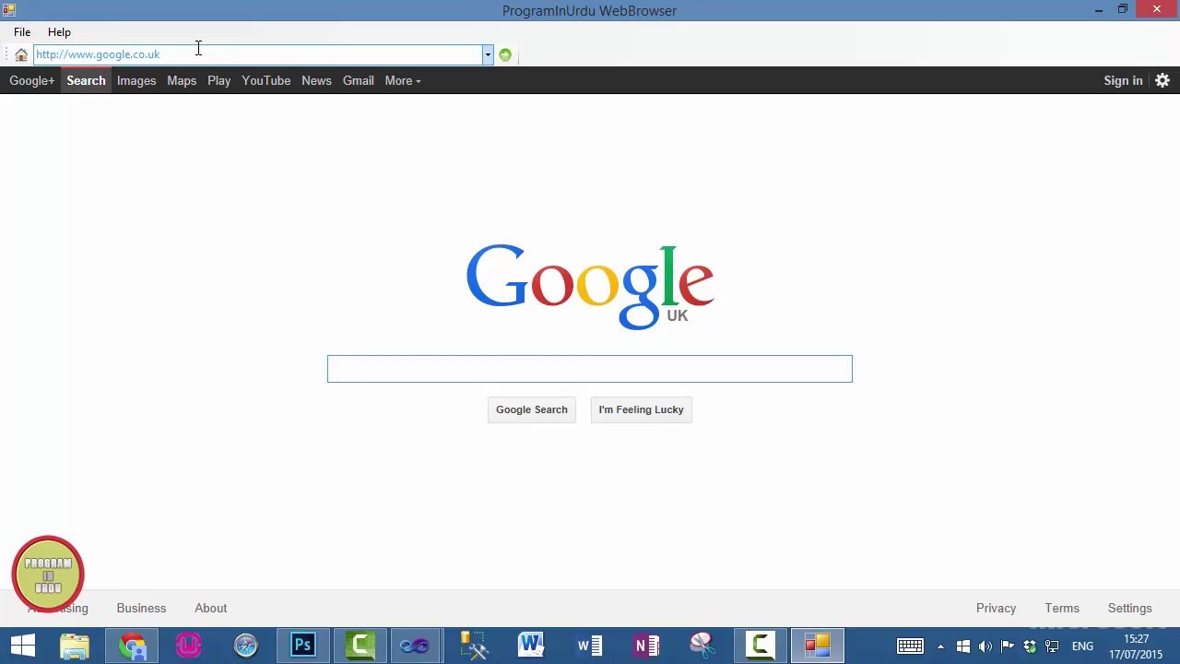Open OneNote from the taskbar
The image size is (1180, 664).
click(646, 646)
